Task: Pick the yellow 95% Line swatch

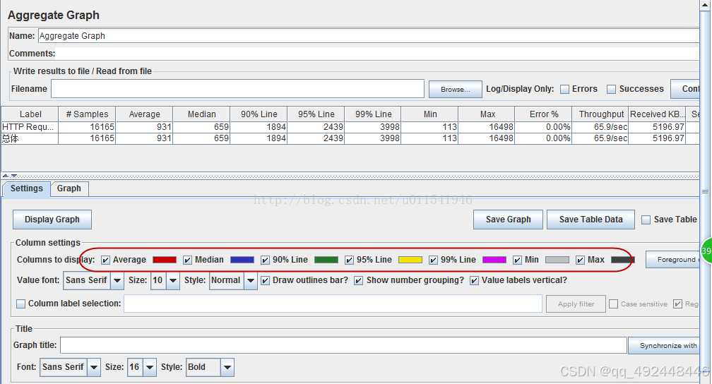Action: point(410,260)
